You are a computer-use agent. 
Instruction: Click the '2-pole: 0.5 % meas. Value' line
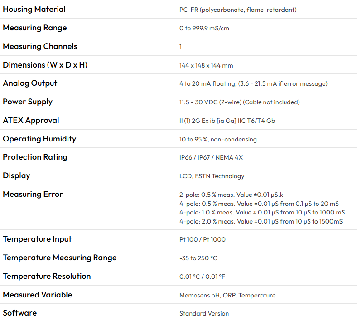click(x=231, y=195)
